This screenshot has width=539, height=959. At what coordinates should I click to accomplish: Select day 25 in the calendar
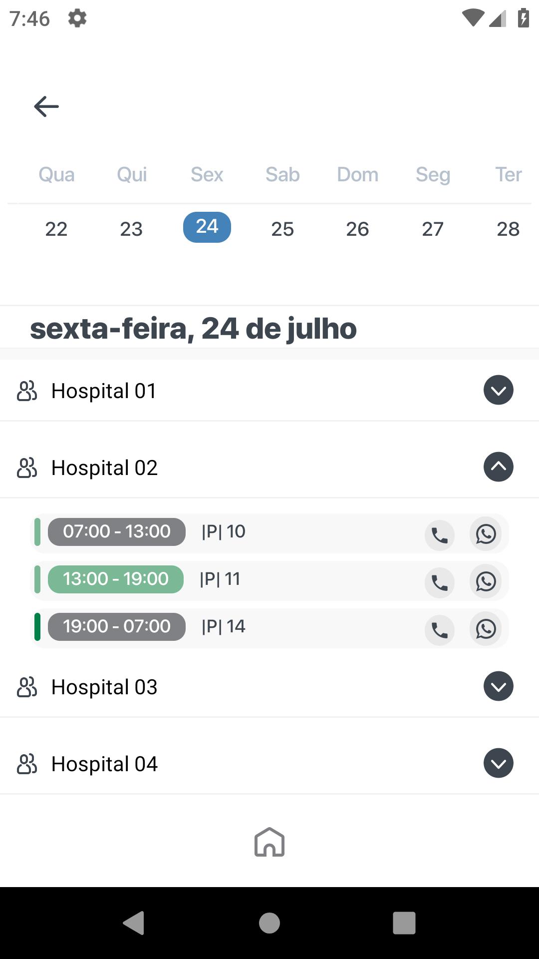282,229
